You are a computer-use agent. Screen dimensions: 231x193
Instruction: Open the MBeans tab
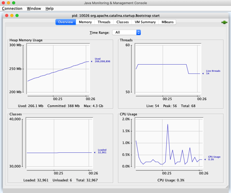[167, 22]
